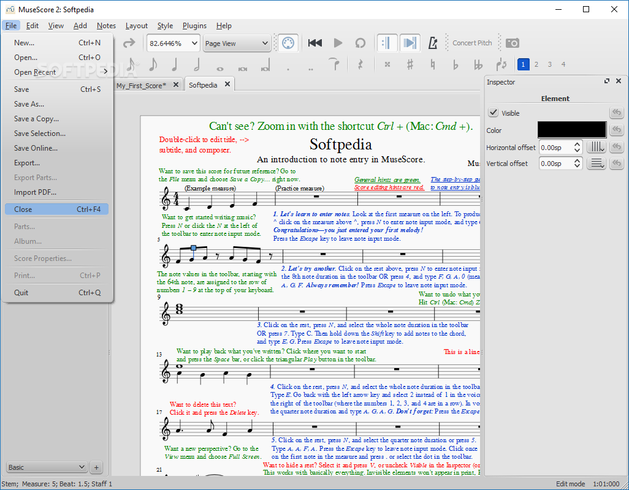
Task: Open the Page View dropdown
Action: pos(236,43)
